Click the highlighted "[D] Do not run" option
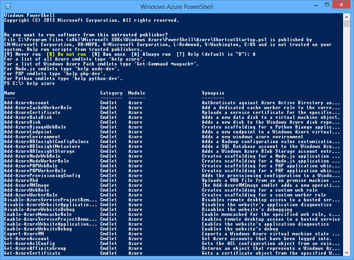 pyautogui.click(x=66, y=54)
